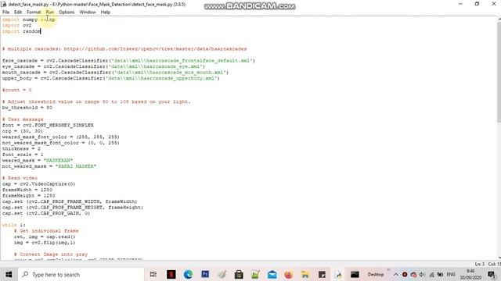Open the Run menu

[x=50, y=12]
